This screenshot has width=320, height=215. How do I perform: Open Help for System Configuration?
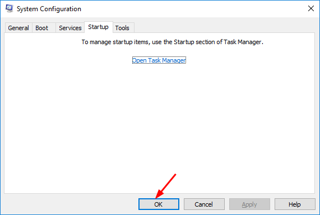295,204
